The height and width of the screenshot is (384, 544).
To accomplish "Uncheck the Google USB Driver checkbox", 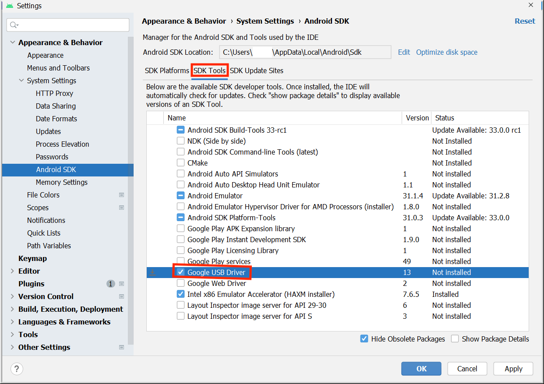I will pyautogui.click(x=180, y=272).
